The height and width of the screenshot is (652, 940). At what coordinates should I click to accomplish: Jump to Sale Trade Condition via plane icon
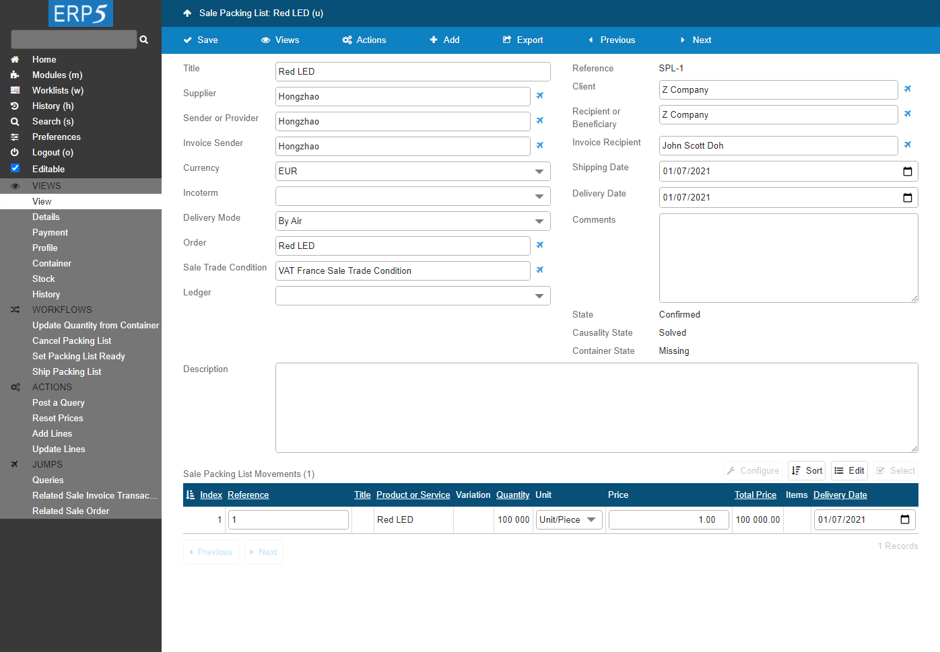point(540,270)
